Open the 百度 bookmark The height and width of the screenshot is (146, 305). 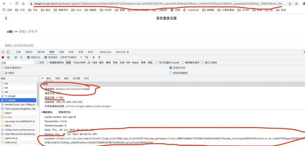click(175, 10)
